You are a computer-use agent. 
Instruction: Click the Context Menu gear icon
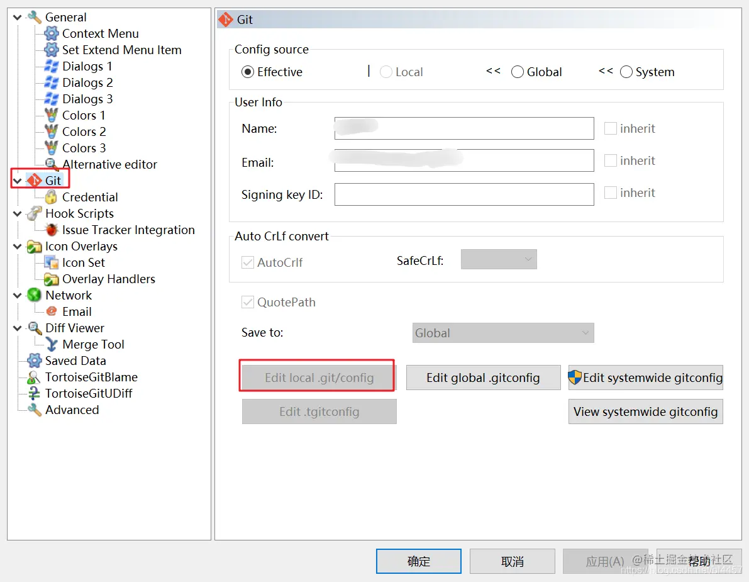(51, 33)
